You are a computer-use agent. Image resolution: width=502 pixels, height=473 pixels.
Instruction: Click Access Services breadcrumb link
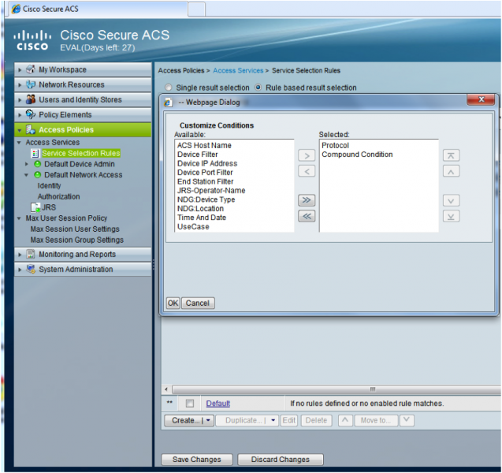coord(238,70)
